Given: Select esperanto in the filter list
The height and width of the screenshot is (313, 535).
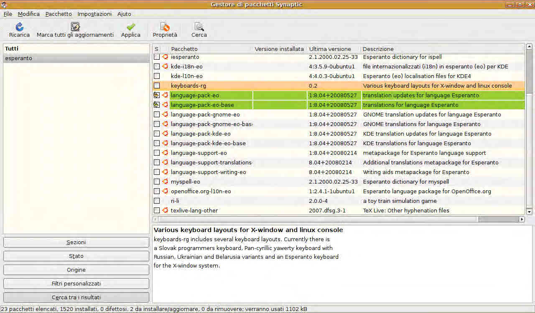Looking at the screenshot, I should [x=76, y=58].
